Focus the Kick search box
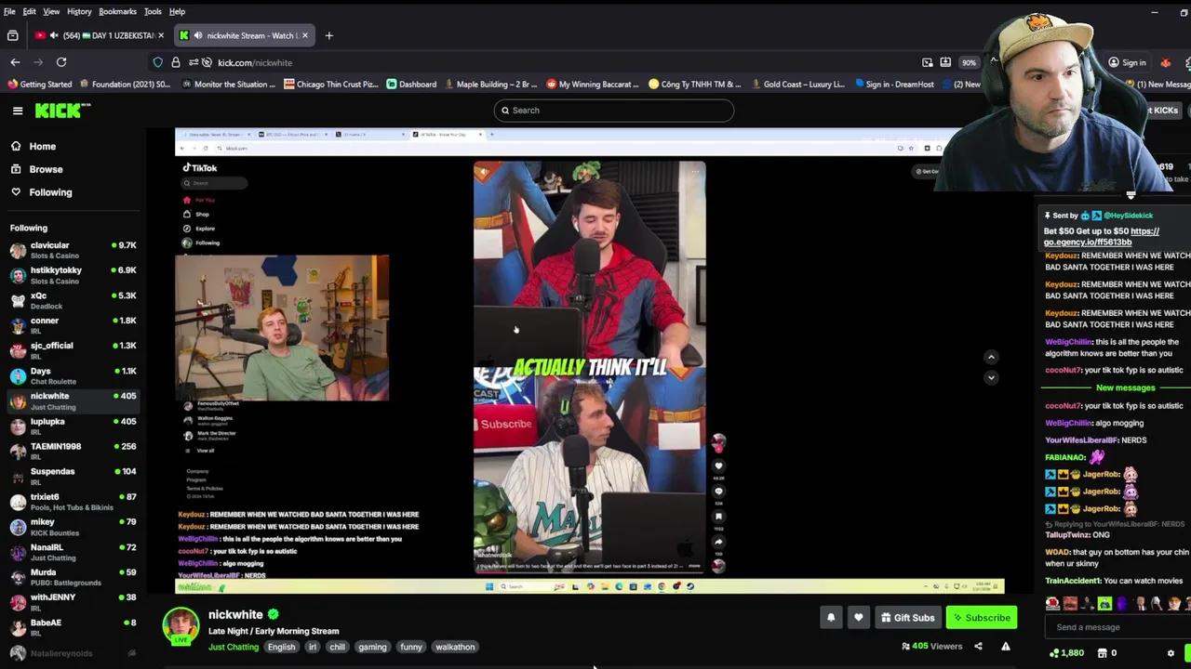This screenshot has height=669, width=1191. click(614, 111)
